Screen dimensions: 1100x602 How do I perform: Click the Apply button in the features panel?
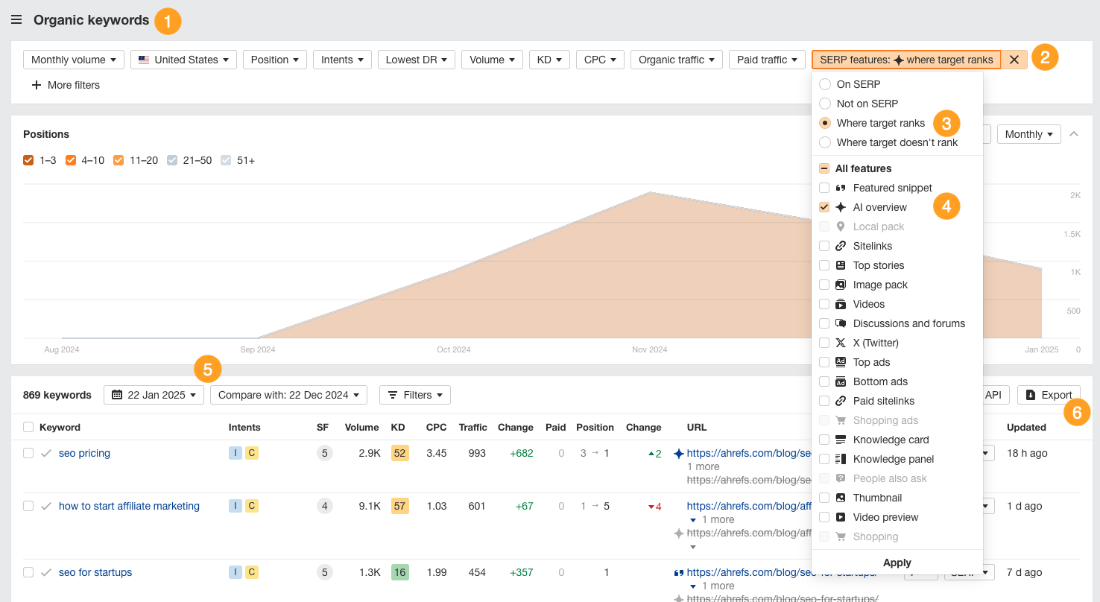click(x=897, y=563)
